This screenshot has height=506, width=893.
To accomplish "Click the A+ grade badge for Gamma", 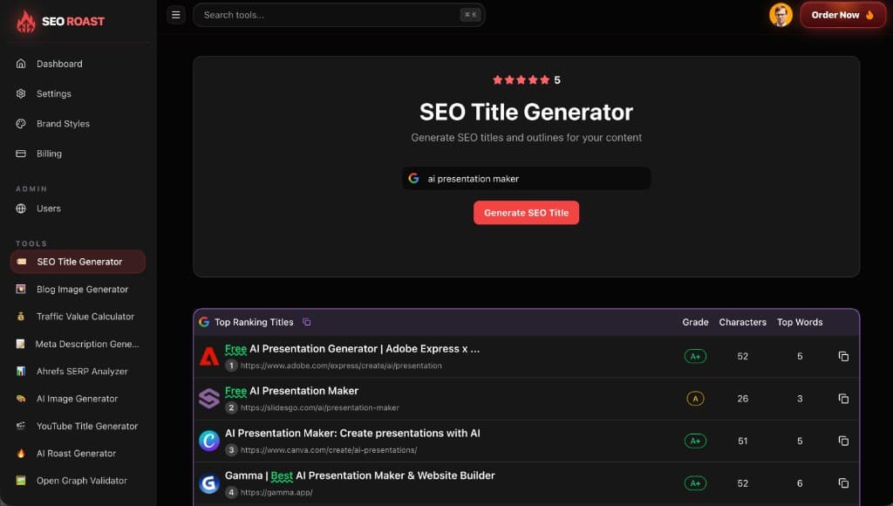I will [695, 483].
